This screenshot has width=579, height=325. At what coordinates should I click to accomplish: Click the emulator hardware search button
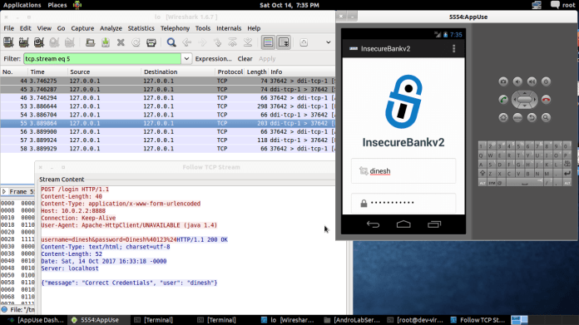[546, 118]
